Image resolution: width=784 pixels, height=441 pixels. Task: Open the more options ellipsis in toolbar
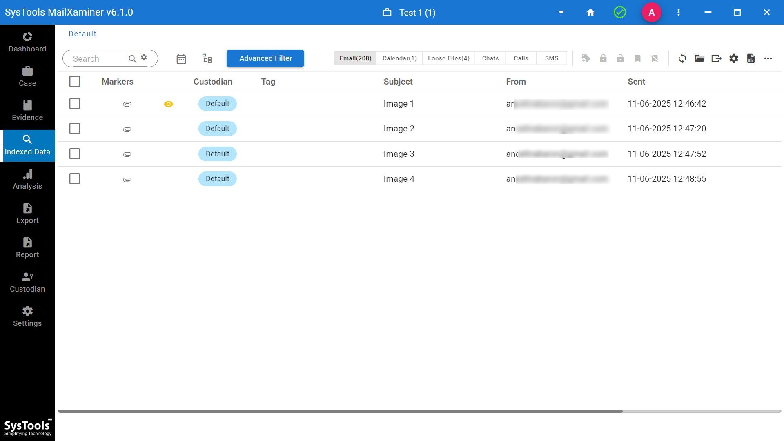click(768, 58)
